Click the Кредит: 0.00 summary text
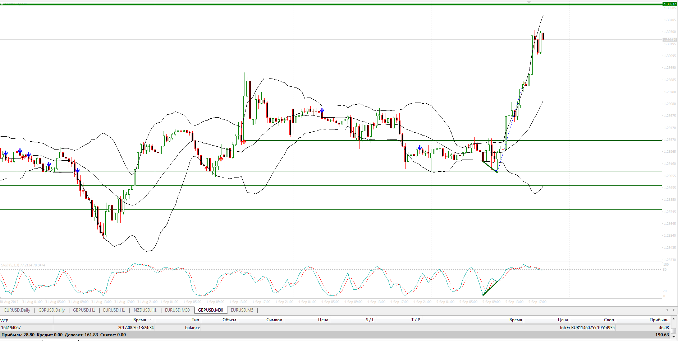Screen dimensions: 678x341 [50, 335]
